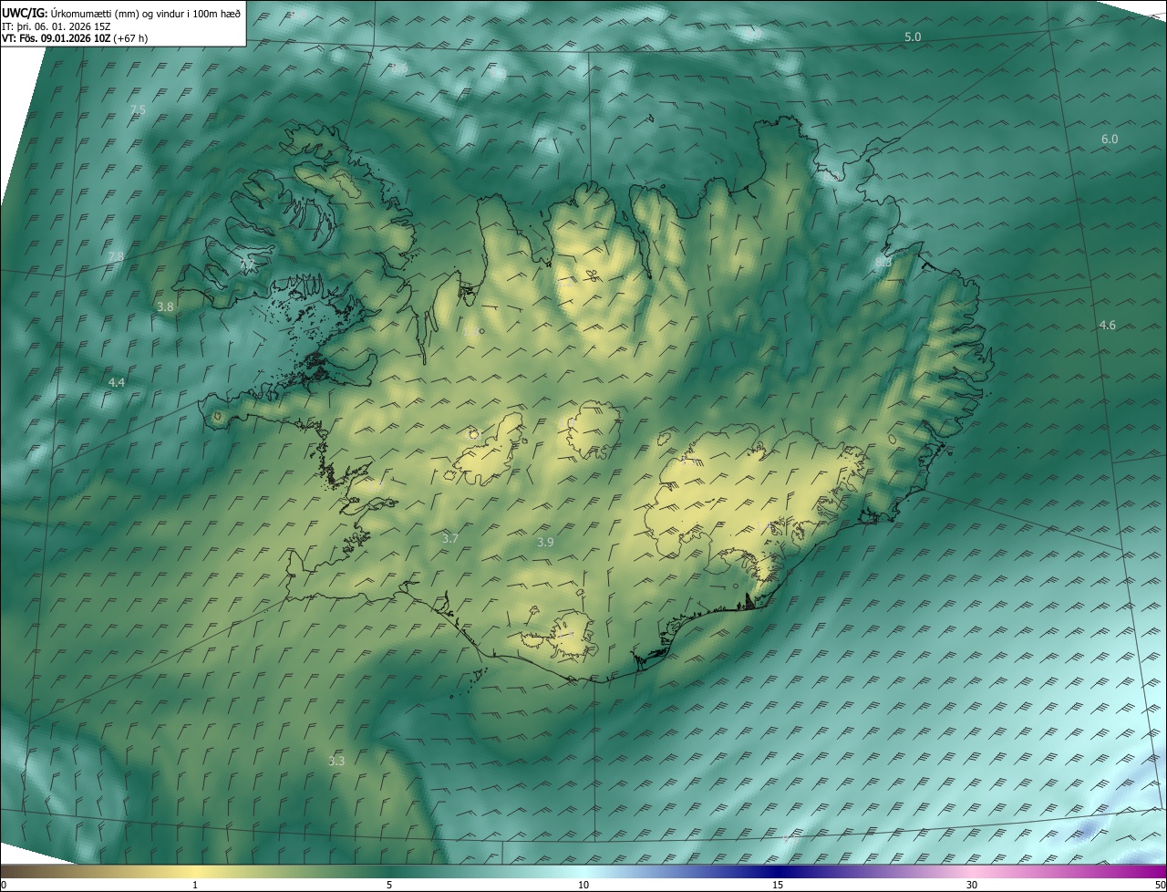Click the "5" tick on the color scale
1167x892 pixels.
click(389, 885)
